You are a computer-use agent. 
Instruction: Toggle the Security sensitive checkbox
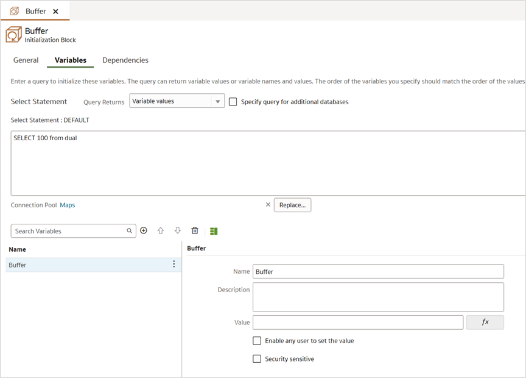coord(257,359)
